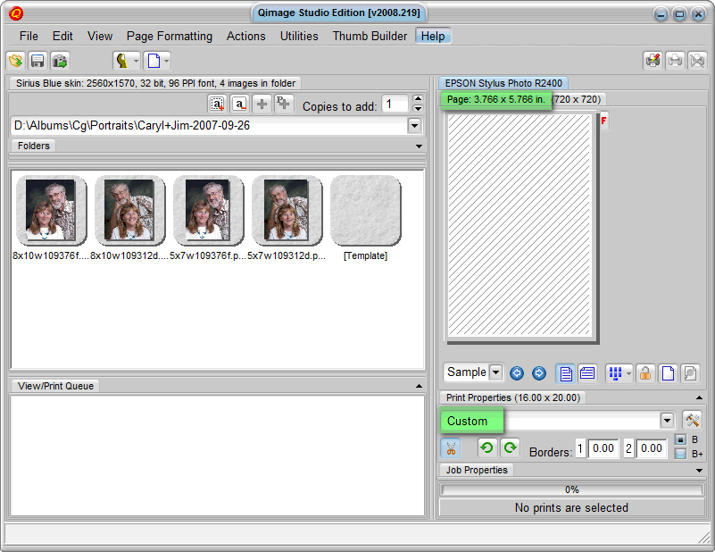This screenshot has height=552, width=715.
Task: Open the View menu
Action: tap(100, 36)
